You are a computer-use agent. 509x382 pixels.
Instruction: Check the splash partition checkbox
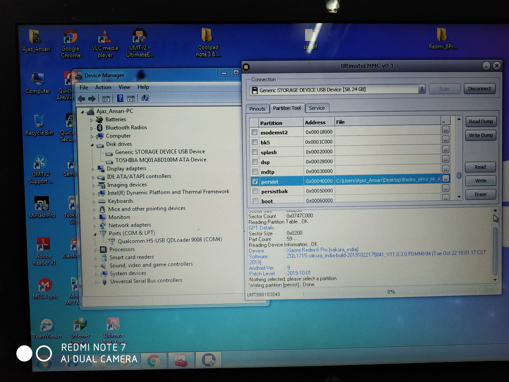pos(255,152)
